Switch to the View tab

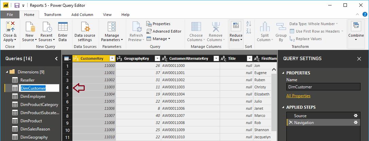point(107,15)
